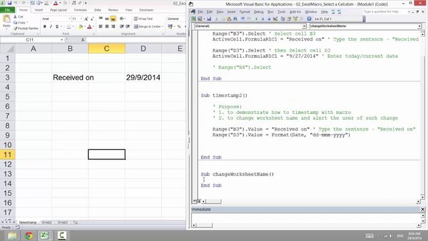Toggle Align Text Right in ribbon
428x241 pixels.
(x=113, y=27)
